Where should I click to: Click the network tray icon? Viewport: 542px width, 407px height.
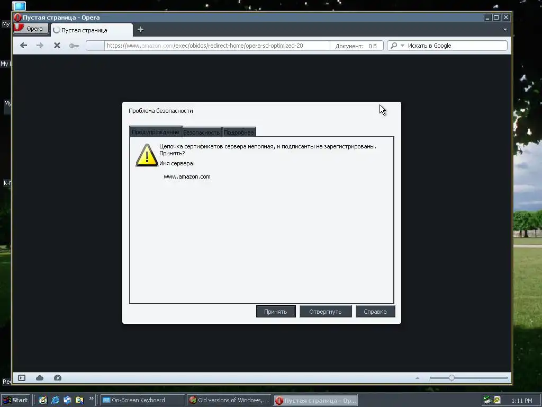487,400
